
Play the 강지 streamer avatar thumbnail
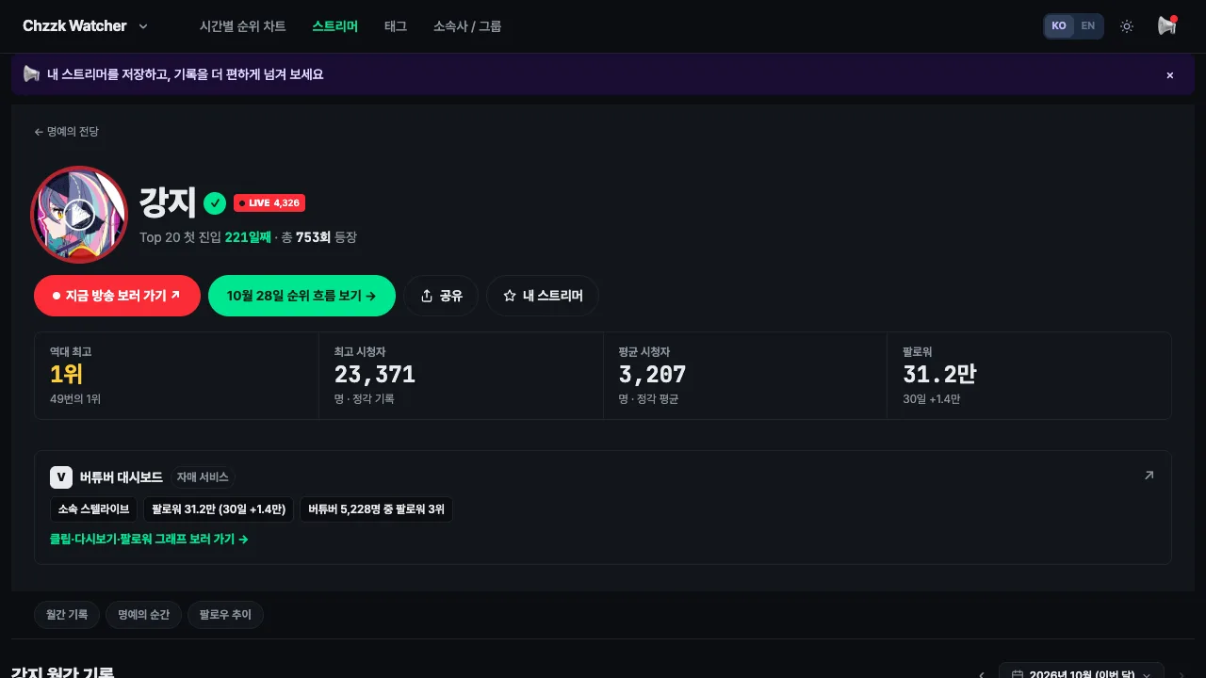79,215
